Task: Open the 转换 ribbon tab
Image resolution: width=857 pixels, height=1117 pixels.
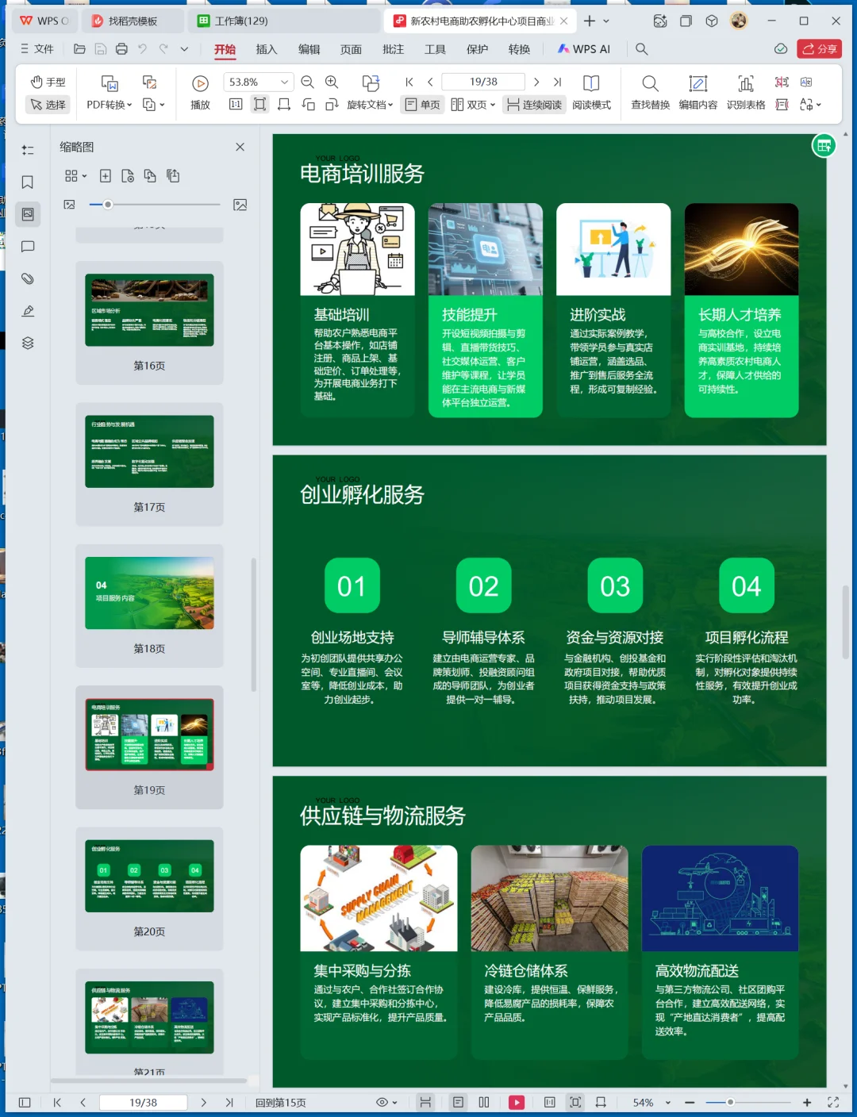Action: click(519, 49)
